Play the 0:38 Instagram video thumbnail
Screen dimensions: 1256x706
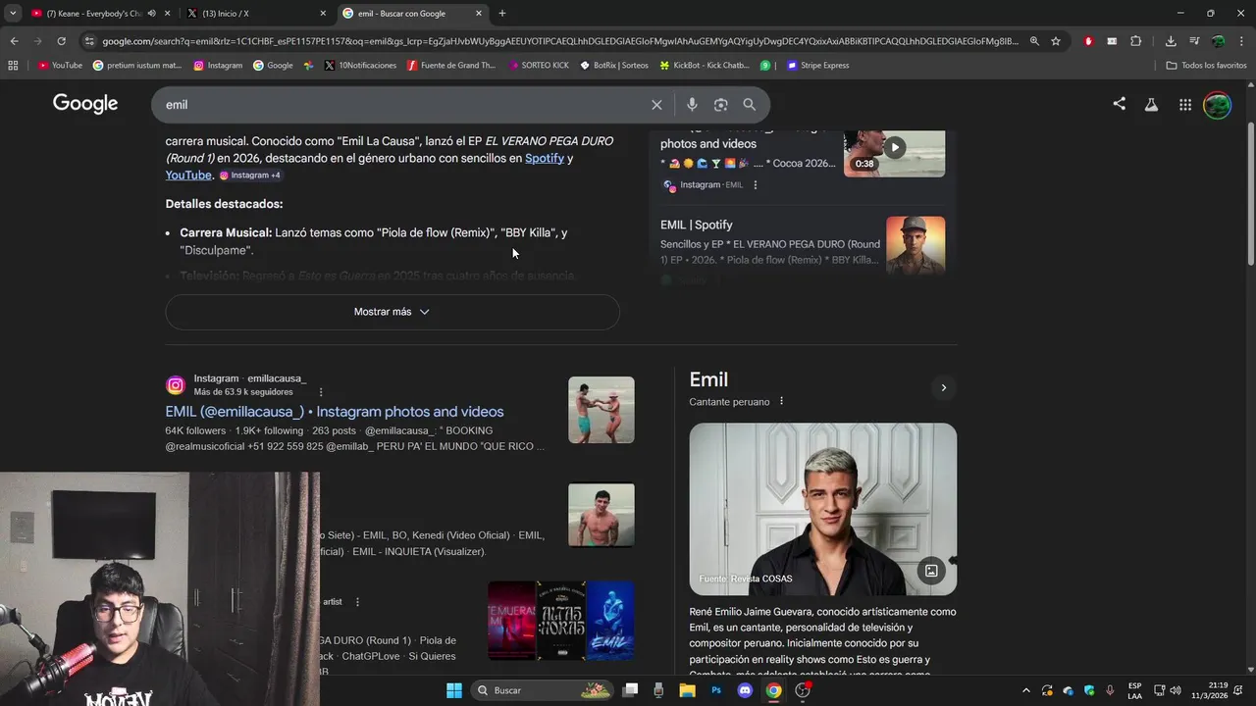click(x=894, y=148)
